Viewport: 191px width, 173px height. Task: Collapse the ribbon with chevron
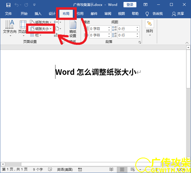coord(187,43)
